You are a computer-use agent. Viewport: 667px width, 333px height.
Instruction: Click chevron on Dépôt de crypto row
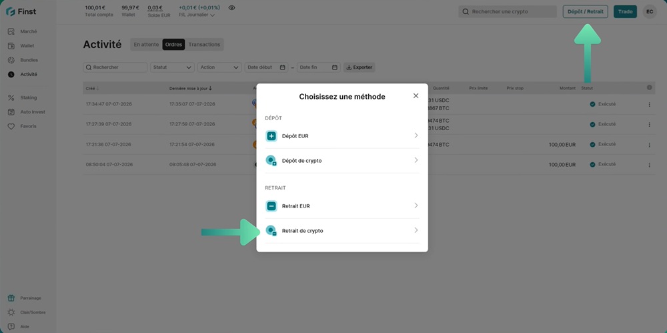[416, 160]
